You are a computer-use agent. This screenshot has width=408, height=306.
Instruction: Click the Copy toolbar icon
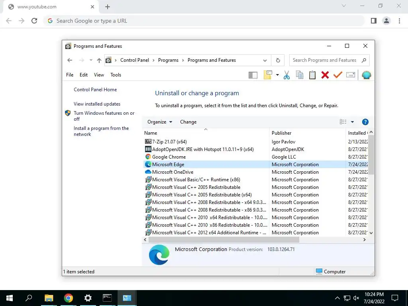pos(300,75)
